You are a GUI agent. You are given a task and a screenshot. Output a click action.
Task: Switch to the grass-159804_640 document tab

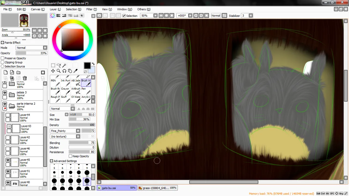158,188
